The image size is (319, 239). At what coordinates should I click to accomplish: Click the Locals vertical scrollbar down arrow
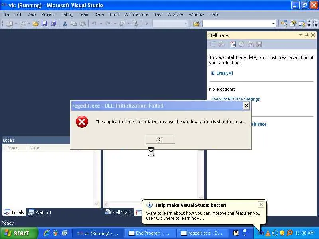pos(96,204)
